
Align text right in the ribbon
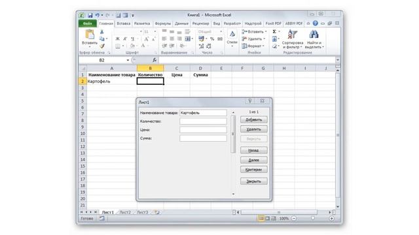[179, 39]
